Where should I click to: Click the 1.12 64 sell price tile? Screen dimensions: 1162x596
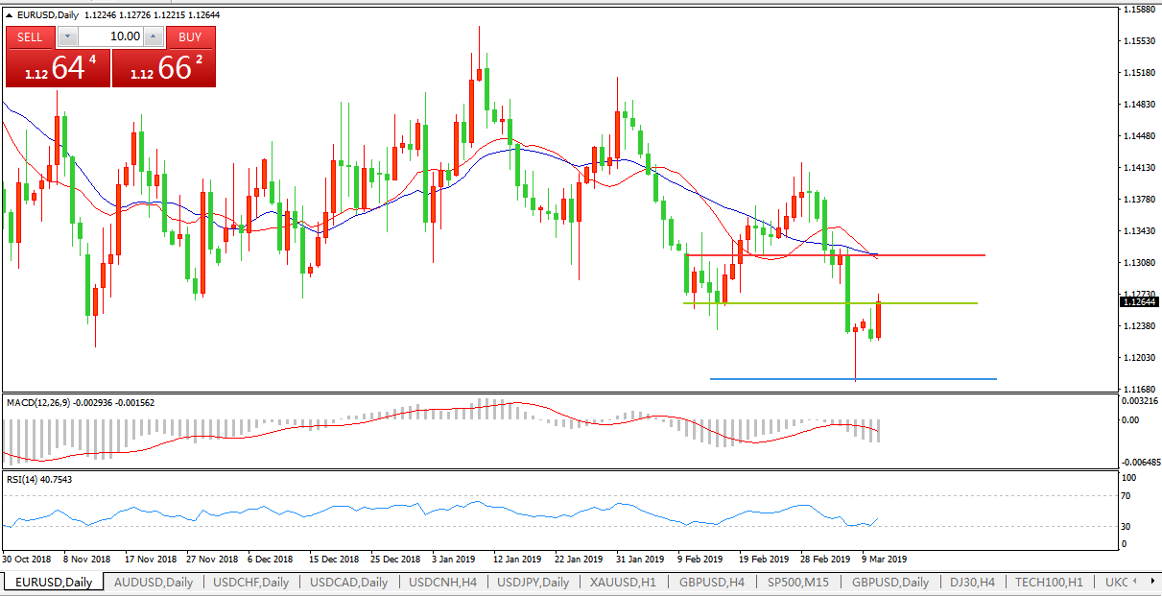tap(58, 69)
